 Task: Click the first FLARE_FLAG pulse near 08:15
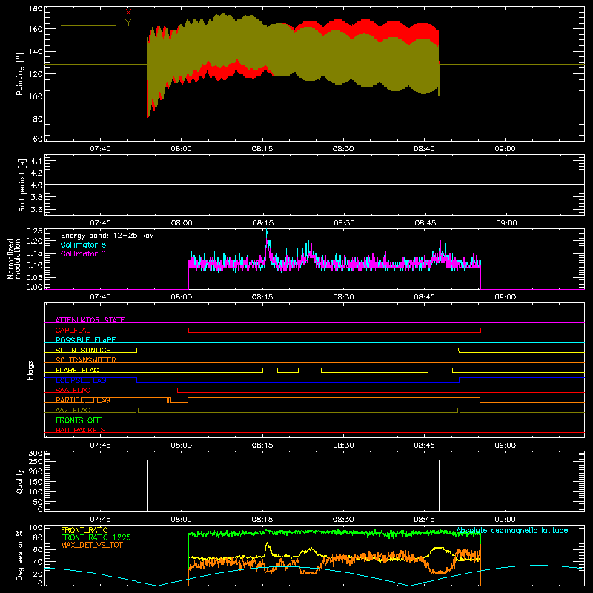270,370
